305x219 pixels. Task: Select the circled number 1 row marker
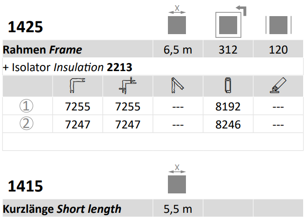coord(27,106)
